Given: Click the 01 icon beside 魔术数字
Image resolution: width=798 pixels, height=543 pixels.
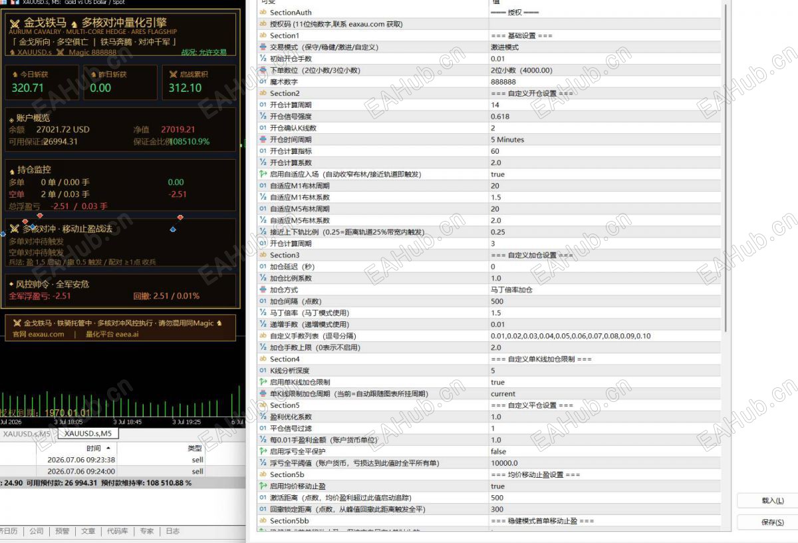Looking at the screenshot, I should 263,82.
